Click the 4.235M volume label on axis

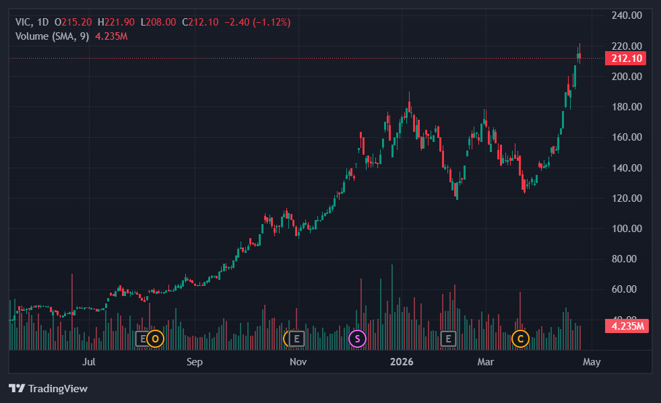[x=627, y=326]
